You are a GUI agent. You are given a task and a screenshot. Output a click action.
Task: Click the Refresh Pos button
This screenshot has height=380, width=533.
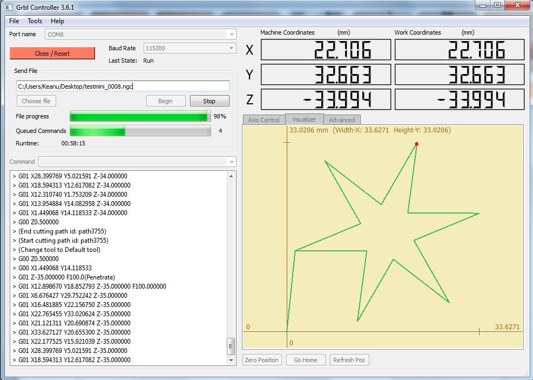(349, 360)
